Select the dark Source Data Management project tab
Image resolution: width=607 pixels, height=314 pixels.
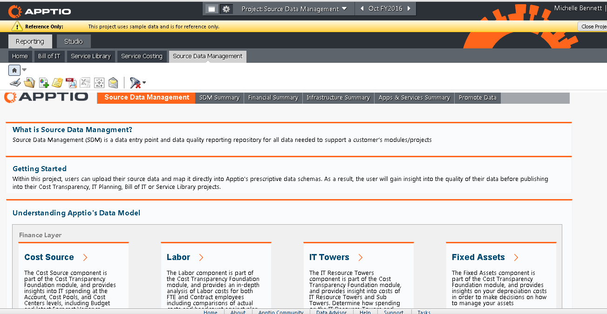208,56
